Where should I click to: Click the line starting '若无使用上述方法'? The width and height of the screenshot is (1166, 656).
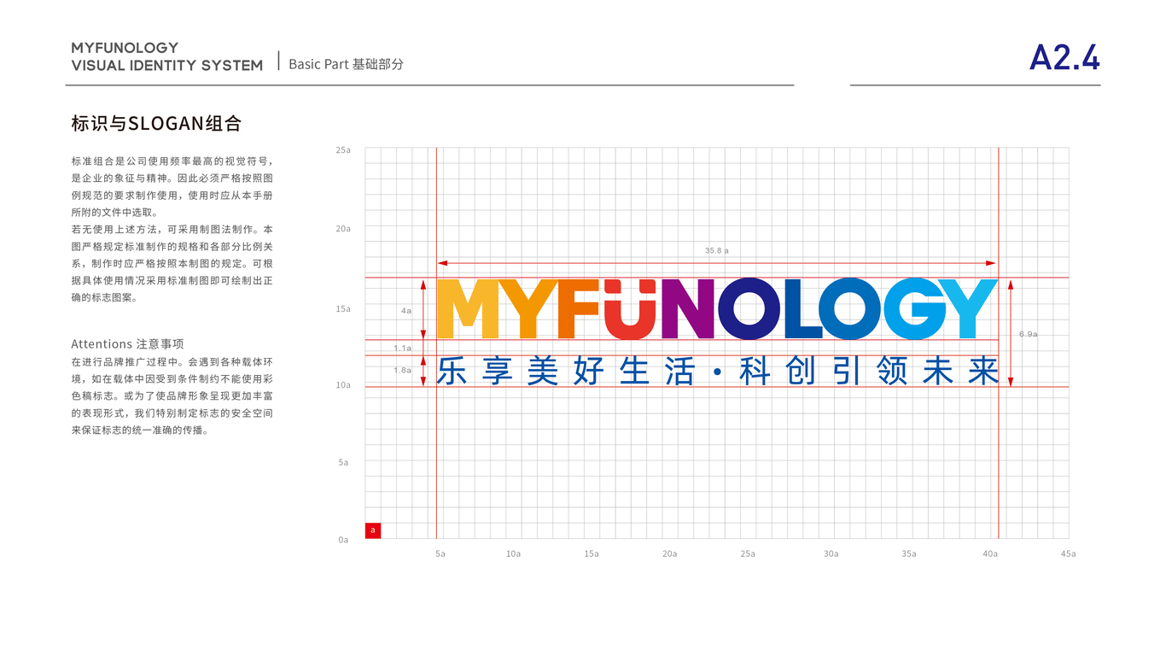[172, 229]
